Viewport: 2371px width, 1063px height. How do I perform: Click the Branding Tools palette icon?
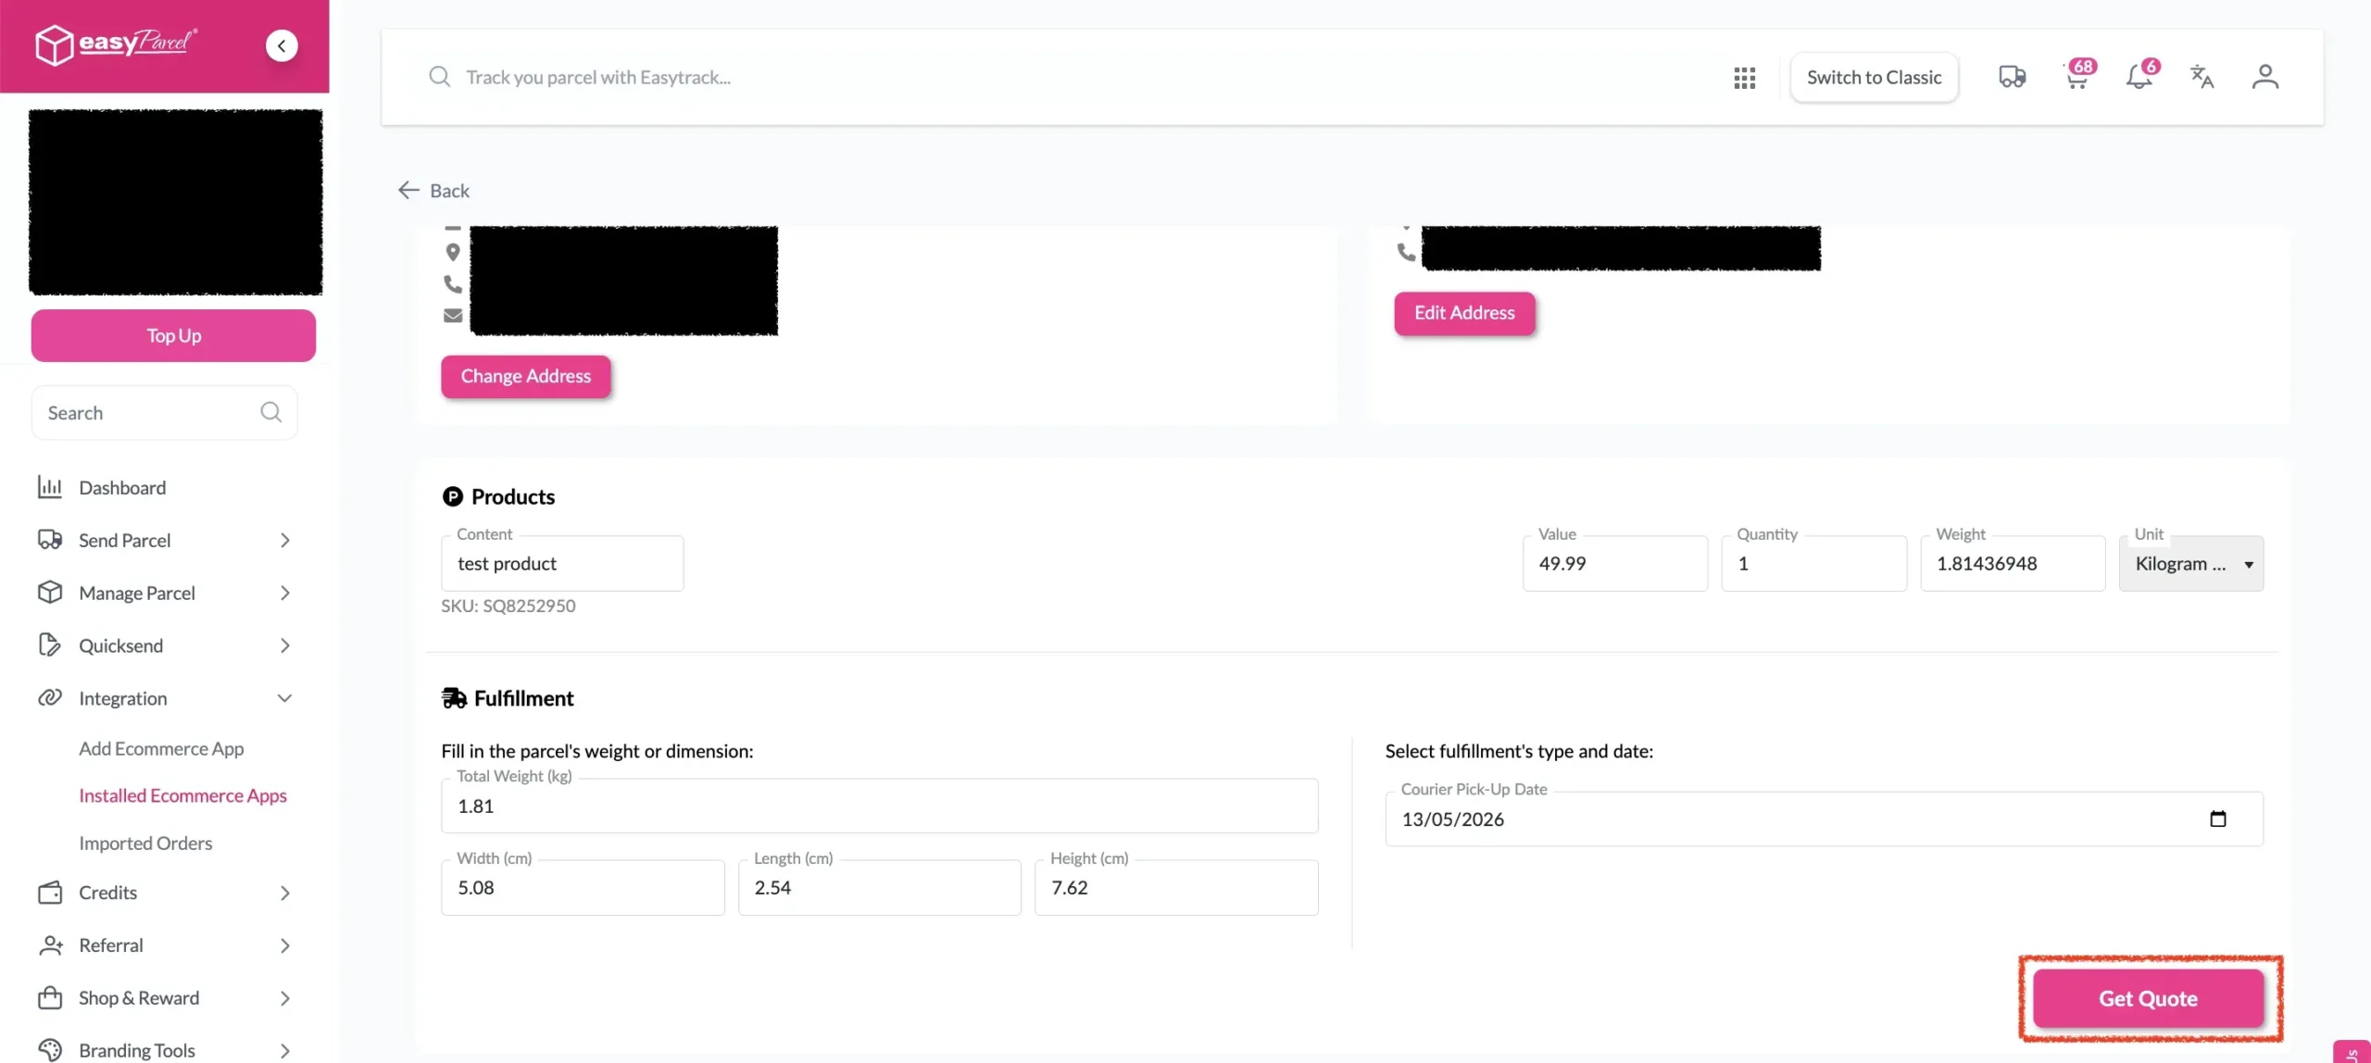click(x=50, y=1050)
